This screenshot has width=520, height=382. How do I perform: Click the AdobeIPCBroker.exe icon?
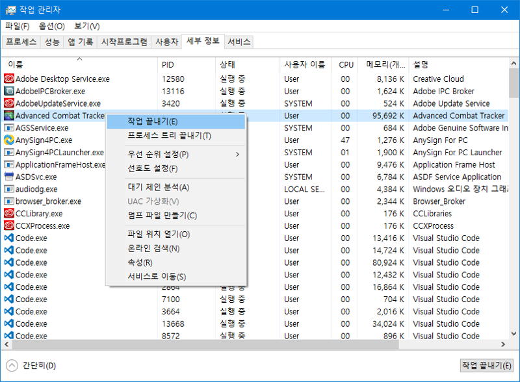click(x=9, y=91)
